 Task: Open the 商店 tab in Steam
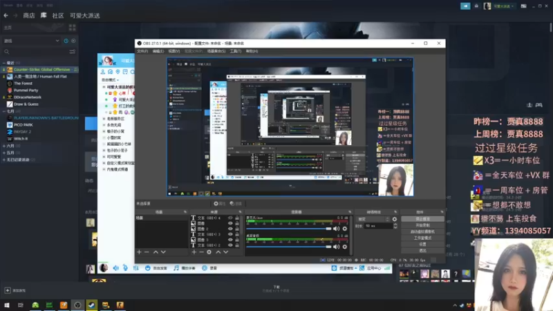click(x=29, y=15)
